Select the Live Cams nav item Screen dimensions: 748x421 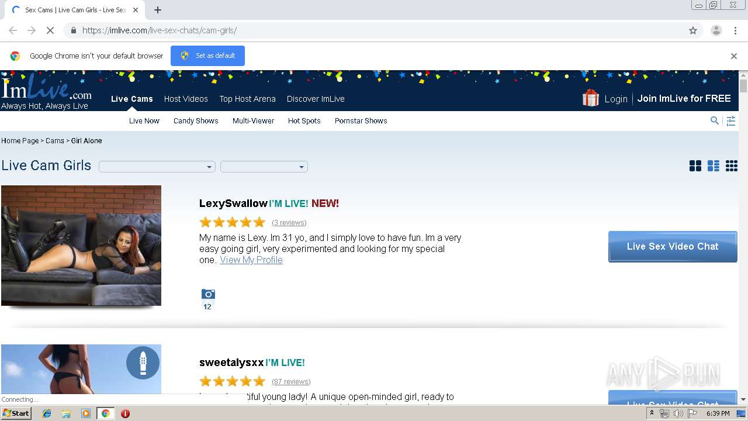tap(132, 99)
